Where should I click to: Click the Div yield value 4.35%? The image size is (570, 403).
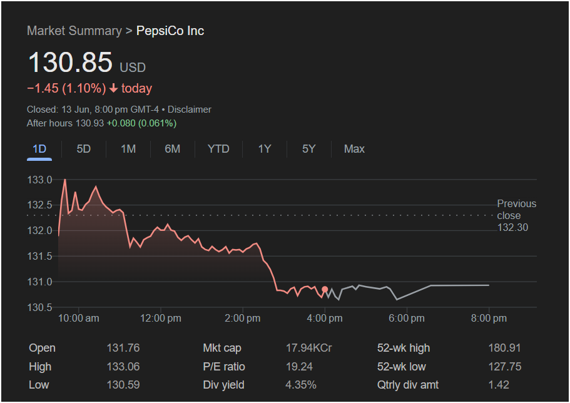(301, 385)
